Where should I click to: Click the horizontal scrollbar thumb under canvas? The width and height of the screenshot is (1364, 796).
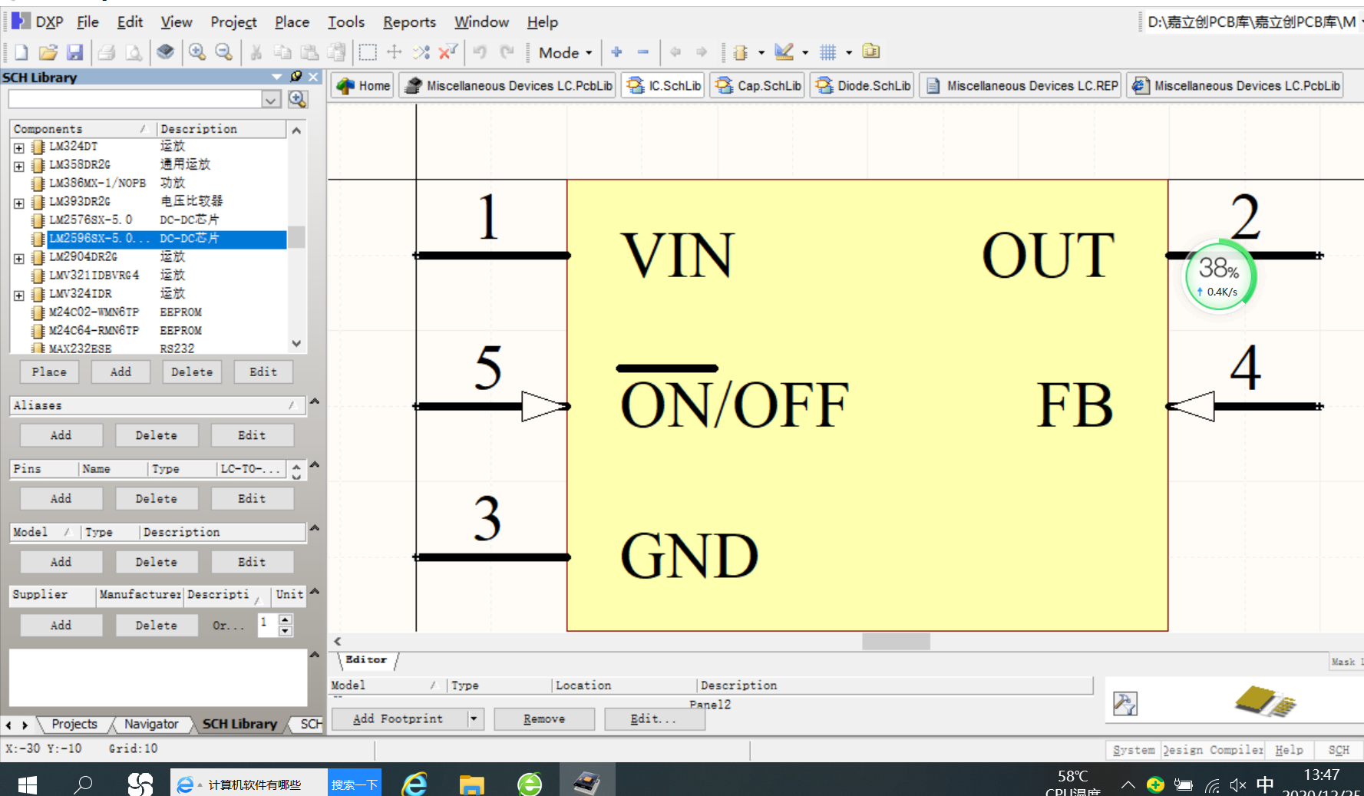[x=896, y=641]
